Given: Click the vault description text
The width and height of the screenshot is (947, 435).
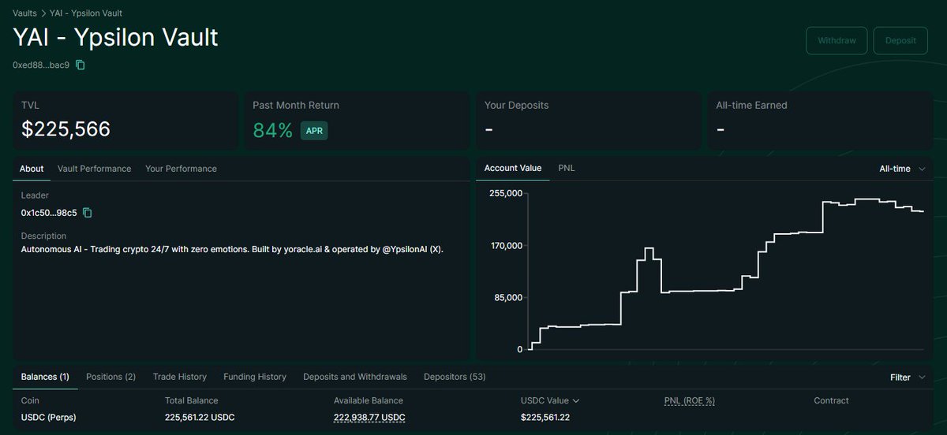Looking at the screenshot, I should click(232, 249).
